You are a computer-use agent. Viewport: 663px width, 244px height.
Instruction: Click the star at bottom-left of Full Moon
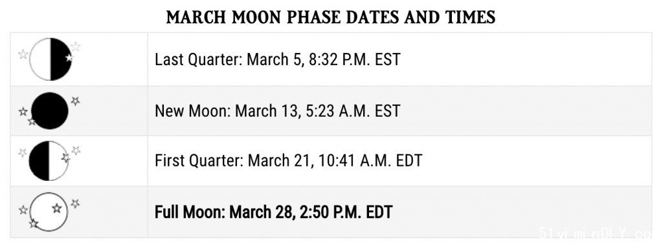pyautogui.click(x=34, y=223)
